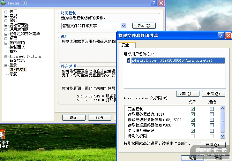This screenshot has height=161, width=232.
Task: Click the S-1-5-32-549 text line
Action: pos(97,96)
